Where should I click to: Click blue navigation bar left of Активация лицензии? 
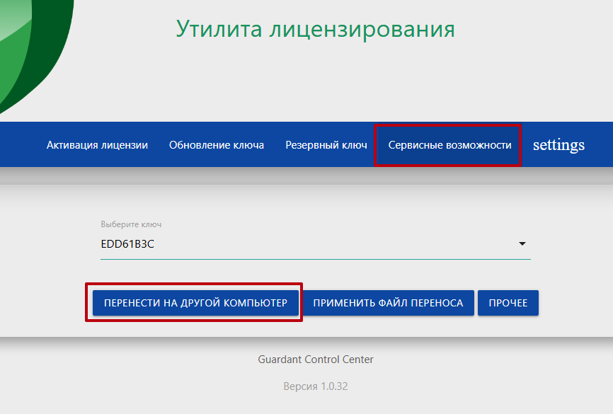(x=20, y=145)
